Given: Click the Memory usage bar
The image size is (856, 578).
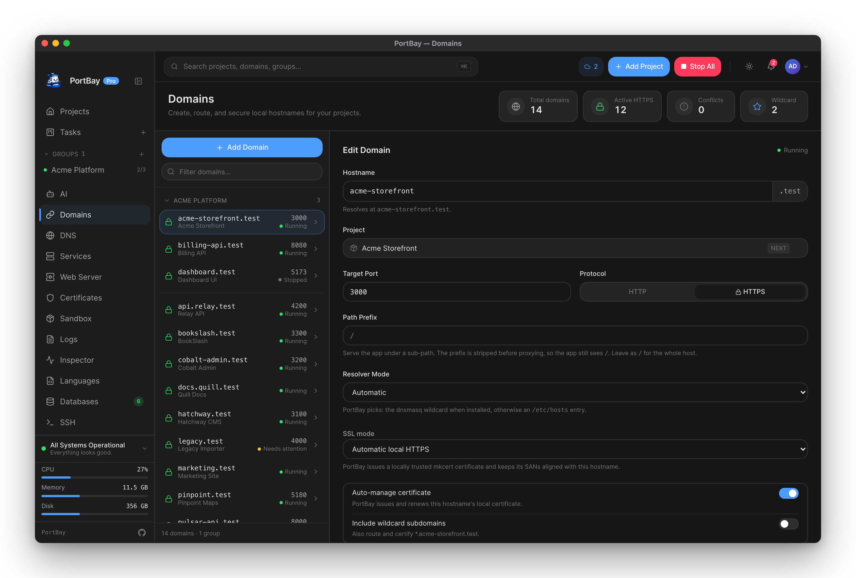Looking at the screenshot, I should tap(95, 496).
